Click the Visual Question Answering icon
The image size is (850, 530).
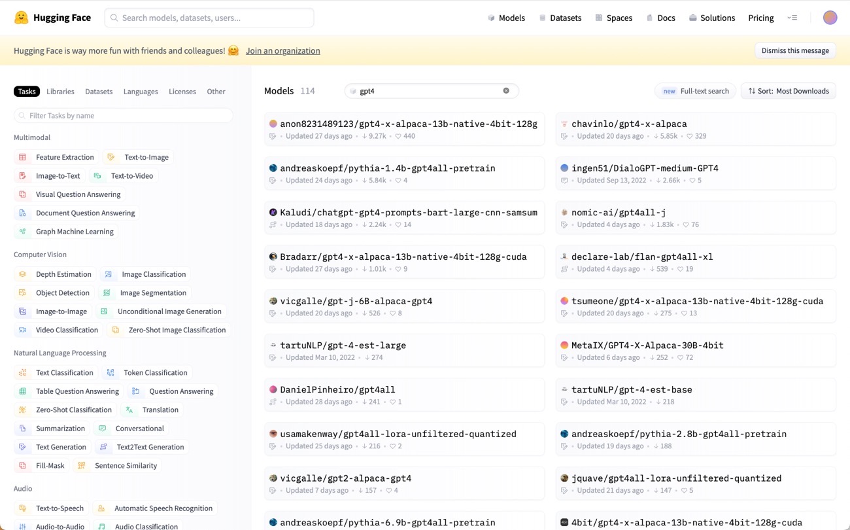(x=23, y=194)
